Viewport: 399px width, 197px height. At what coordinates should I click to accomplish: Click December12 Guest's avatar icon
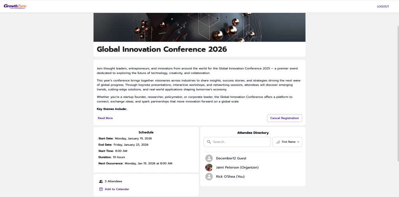209,158
